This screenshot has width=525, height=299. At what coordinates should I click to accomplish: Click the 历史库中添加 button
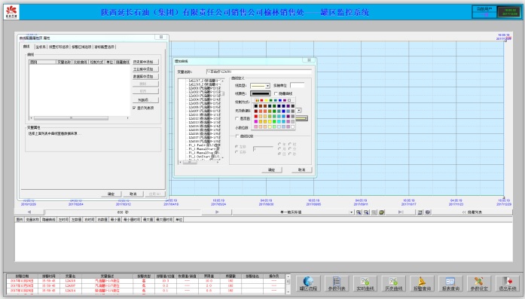(x=145, y=62)
